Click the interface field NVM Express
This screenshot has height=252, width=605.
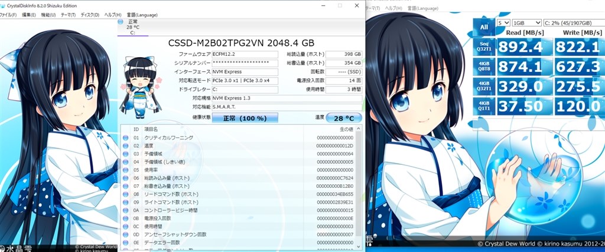point(245,72)
